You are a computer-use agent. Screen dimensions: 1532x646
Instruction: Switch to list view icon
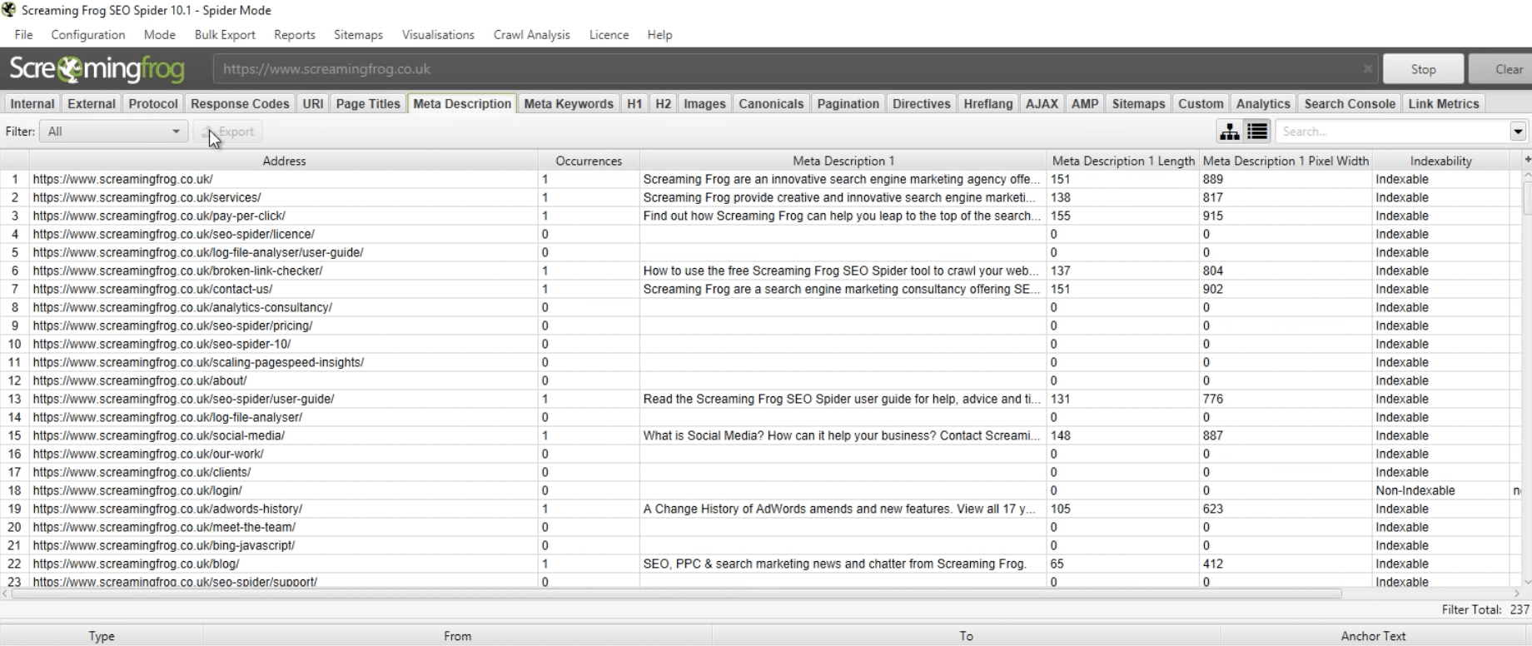pos(1257,132)
